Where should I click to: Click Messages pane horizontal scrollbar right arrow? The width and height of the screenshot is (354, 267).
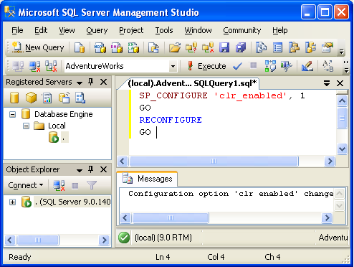(x=327, y=217)
